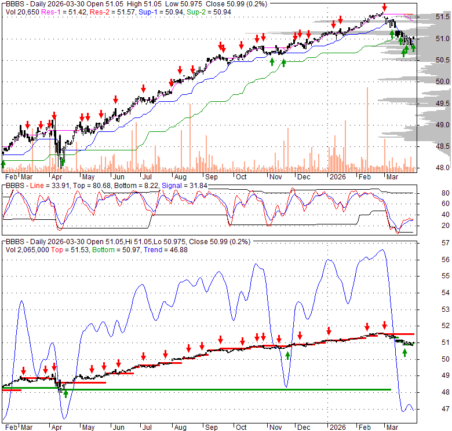Click the Jul label on top chart time axis
The image size is (452, 431).
click(x=147, y=177)
